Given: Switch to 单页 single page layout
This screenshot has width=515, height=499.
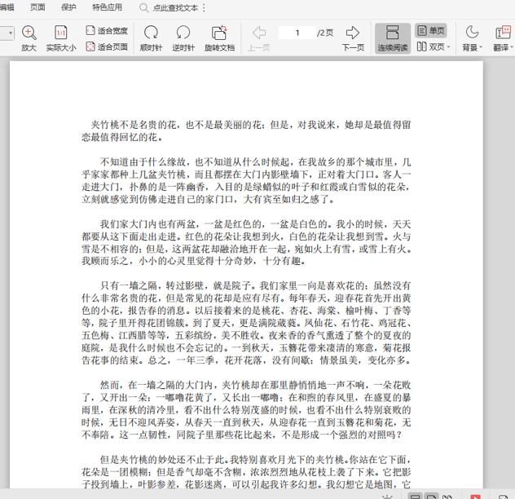Looking at the screenshot, I should pyautogui.click(x=430, y=31).
